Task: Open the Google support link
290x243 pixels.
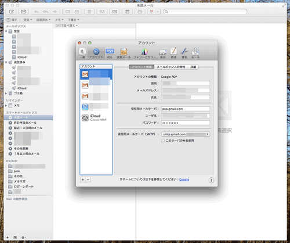Action: click(184, 180)
